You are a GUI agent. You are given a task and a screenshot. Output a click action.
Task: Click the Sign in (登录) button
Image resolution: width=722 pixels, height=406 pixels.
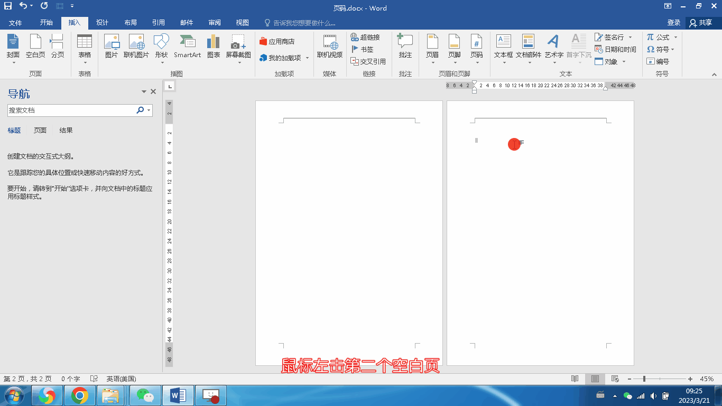tap(674, 23)
